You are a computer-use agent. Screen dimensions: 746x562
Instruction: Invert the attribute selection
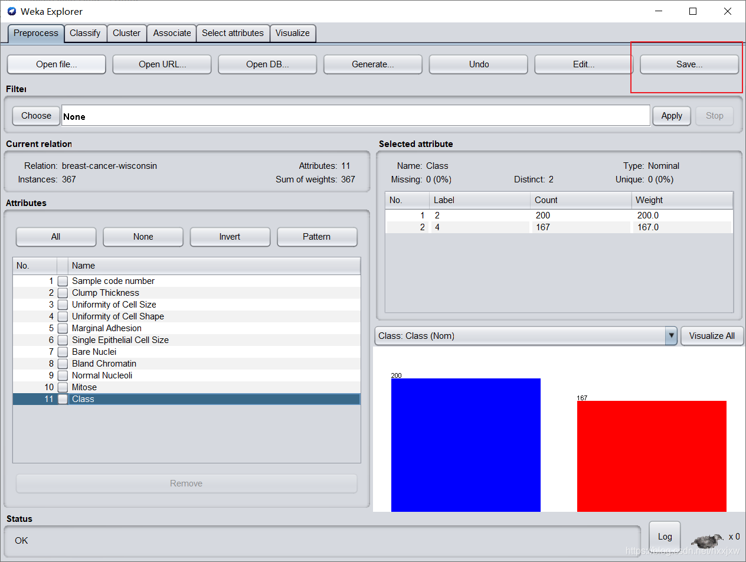(230, 237)
